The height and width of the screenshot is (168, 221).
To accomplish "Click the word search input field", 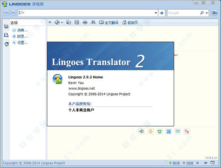I will point(89,13).
